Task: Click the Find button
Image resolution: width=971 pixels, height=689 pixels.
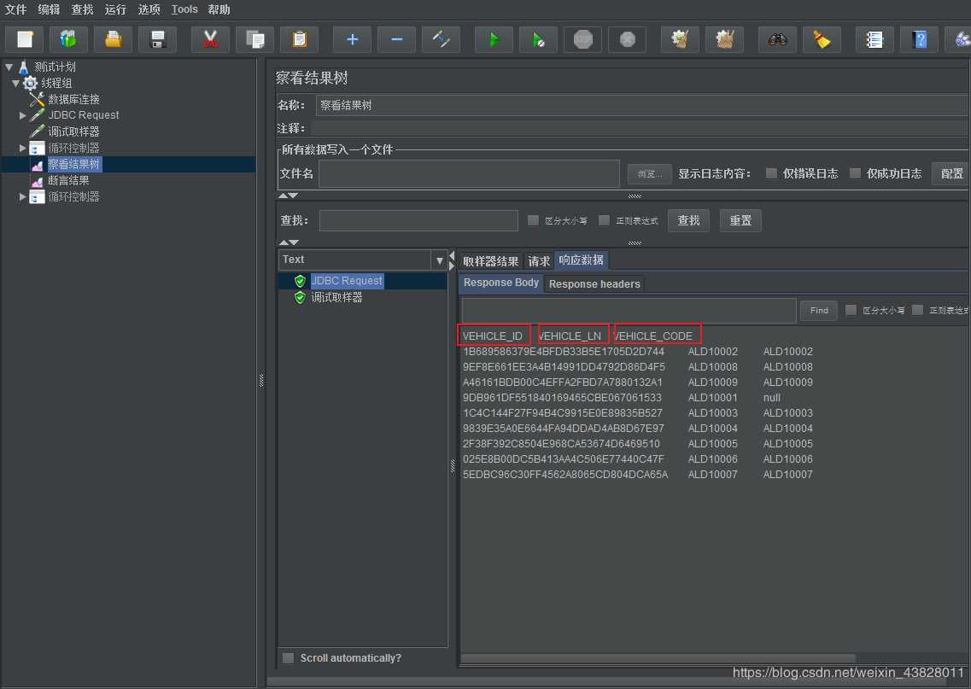Action: click(x=819, y=310)
